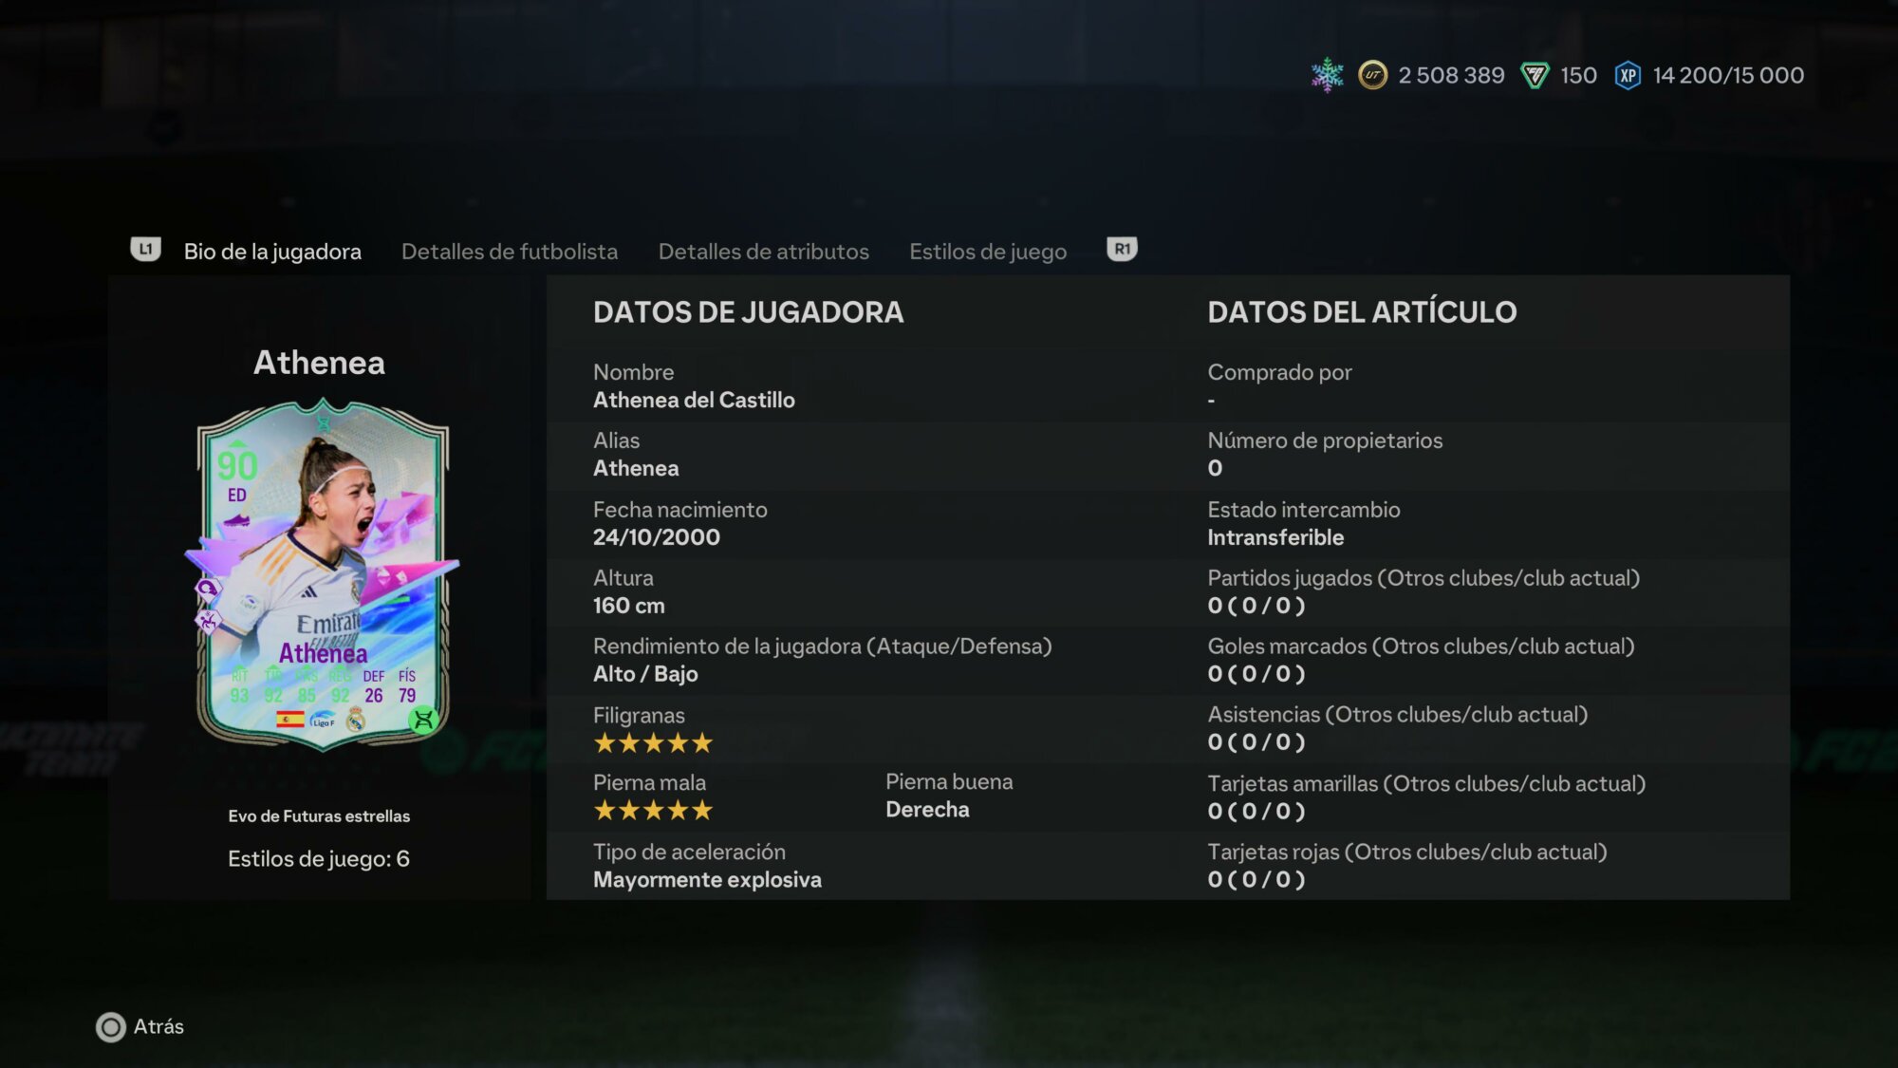Image resolution: width=1898 pixels, height=1068 pixels.
Task: Open the Detalles de futbolista tab
Action: point(510,252)
